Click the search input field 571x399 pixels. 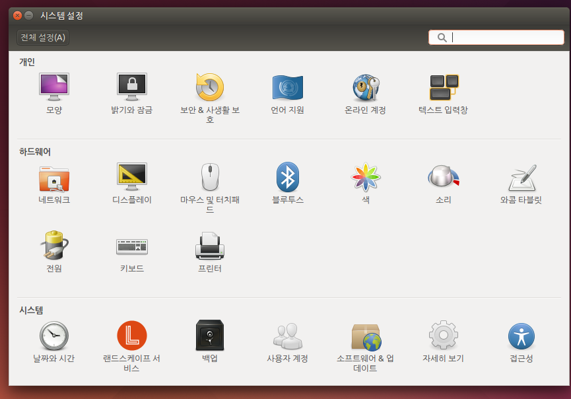point(496,38)
